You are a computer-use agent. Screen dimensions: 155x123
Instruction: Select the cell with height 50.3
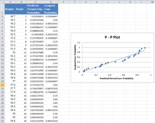tap(10, 27)
